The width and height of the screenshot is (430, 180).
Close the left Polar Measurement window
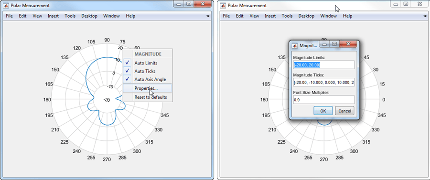pyautogui.click(x=203, y=4)
